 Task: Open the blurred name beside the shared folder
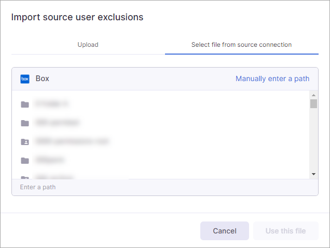72,141
